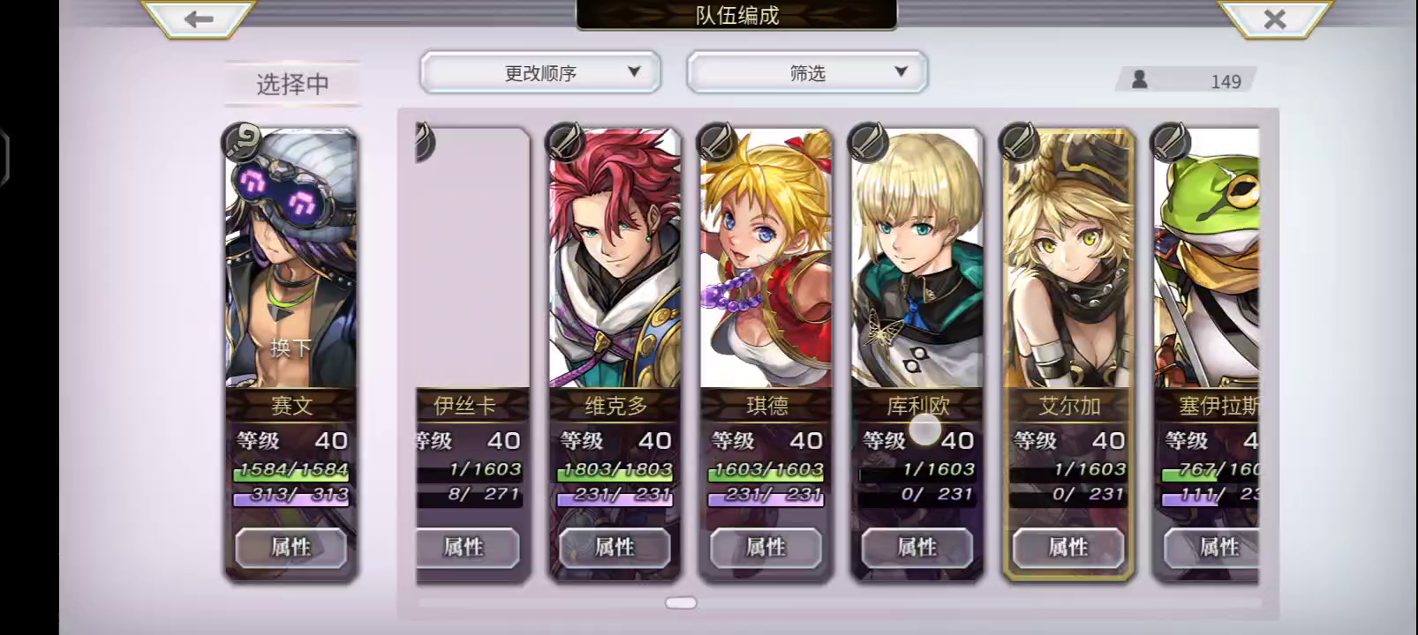The height and width of the screenshot is (635, 1418).
Task: Click the sword icon on 塞伊拉斯's card
Action: 1170,141
